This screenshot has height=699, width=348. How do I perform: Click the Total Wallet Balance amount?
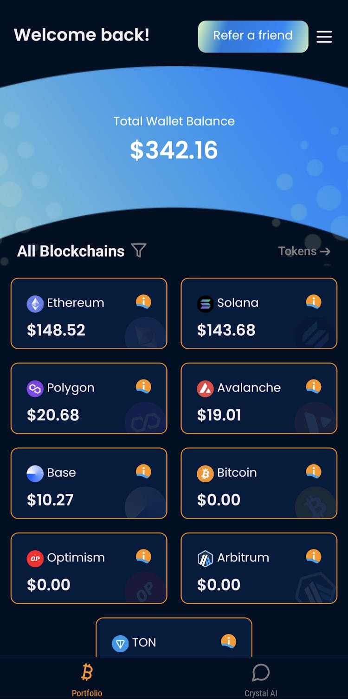(x=174, y=150)
